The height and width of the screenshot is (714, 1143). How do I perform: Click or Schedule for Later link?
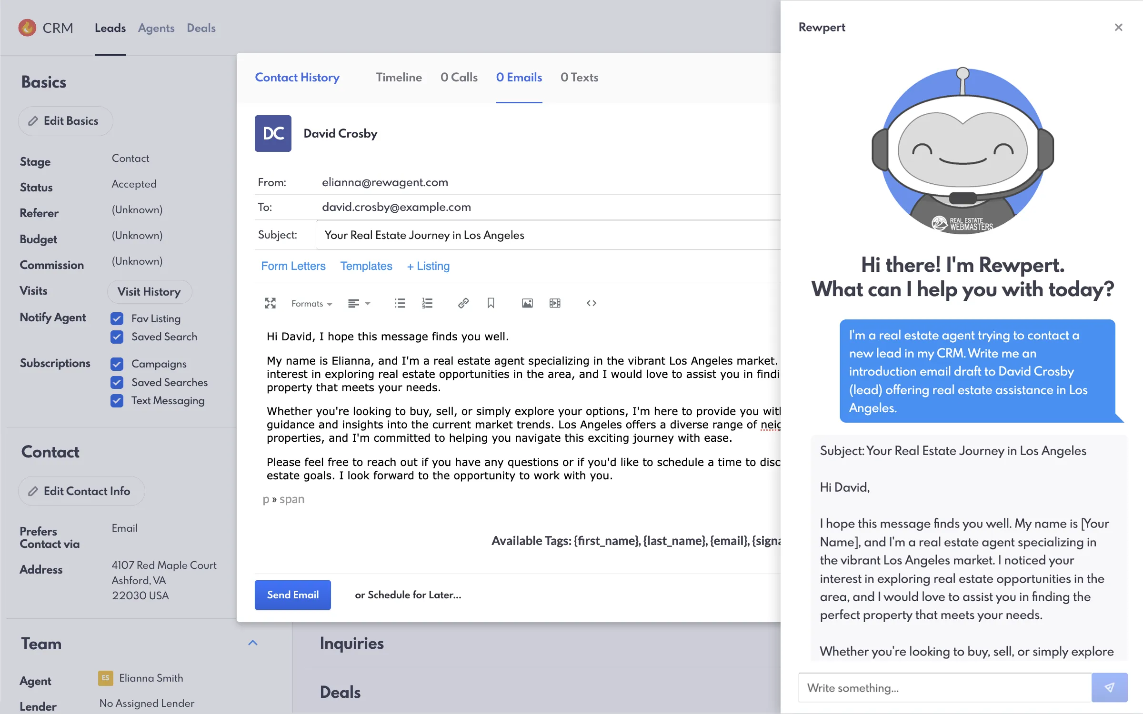408,595
